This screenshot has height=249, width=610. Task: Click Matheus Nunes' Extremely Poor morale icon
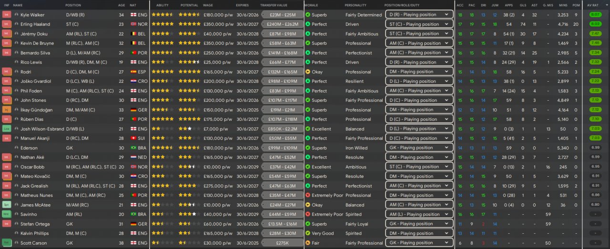tap(307, 195)
